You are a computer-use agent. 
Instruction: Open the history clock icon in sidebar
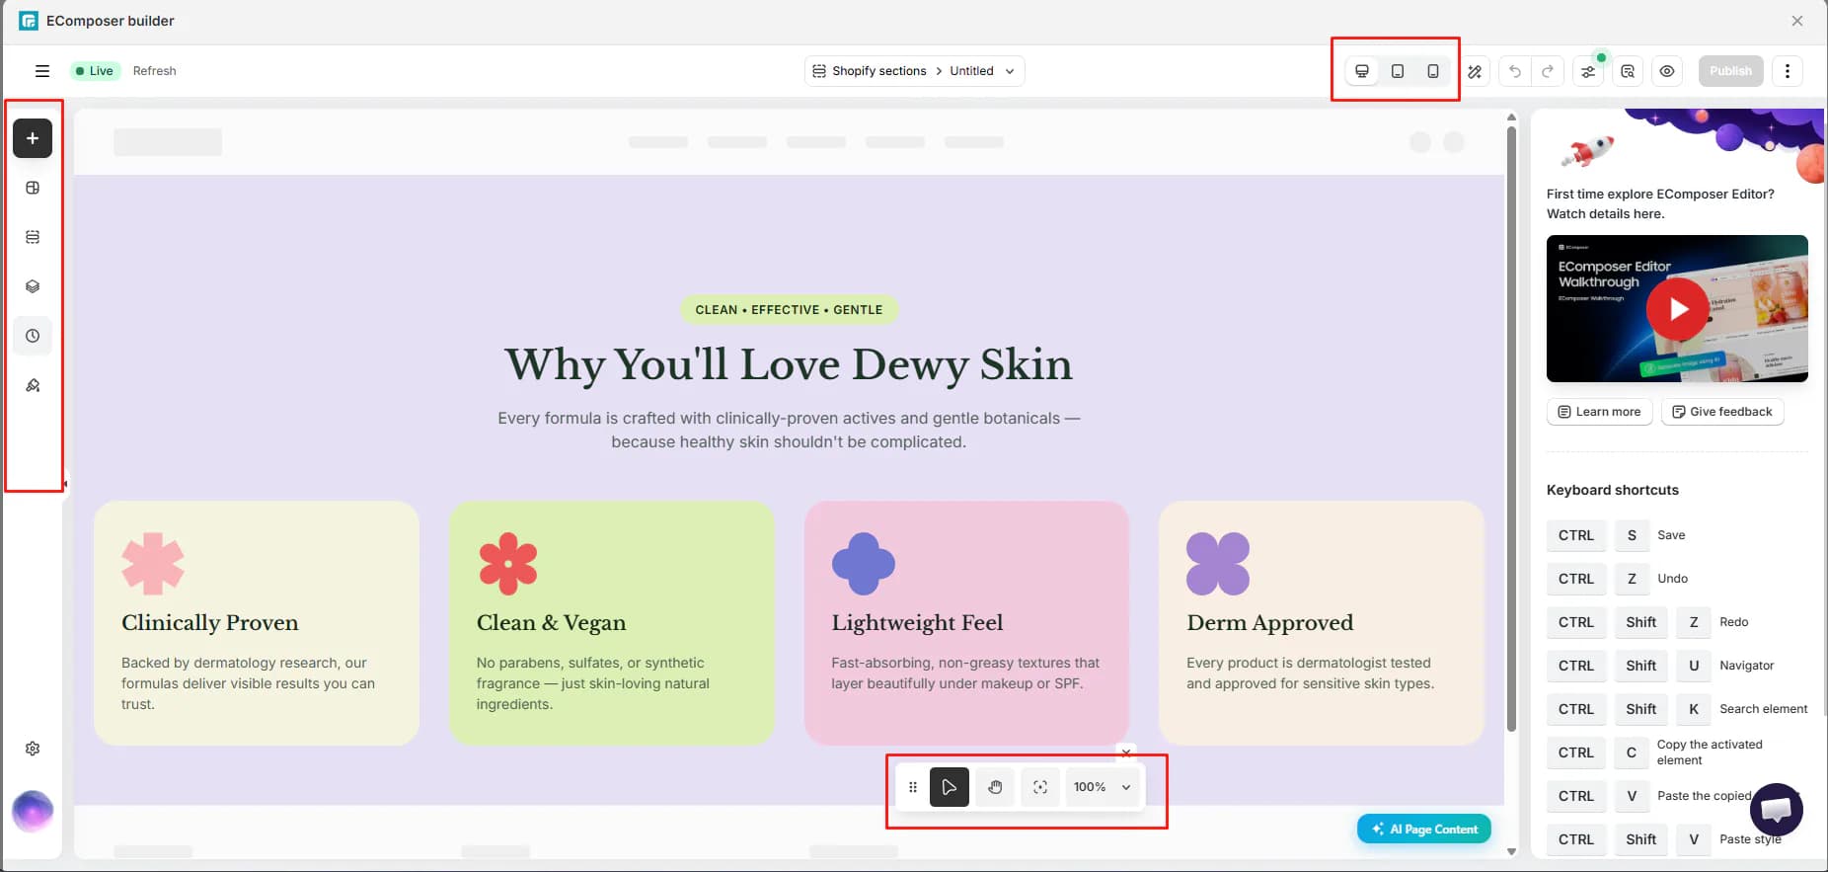(x=33, y=336)
